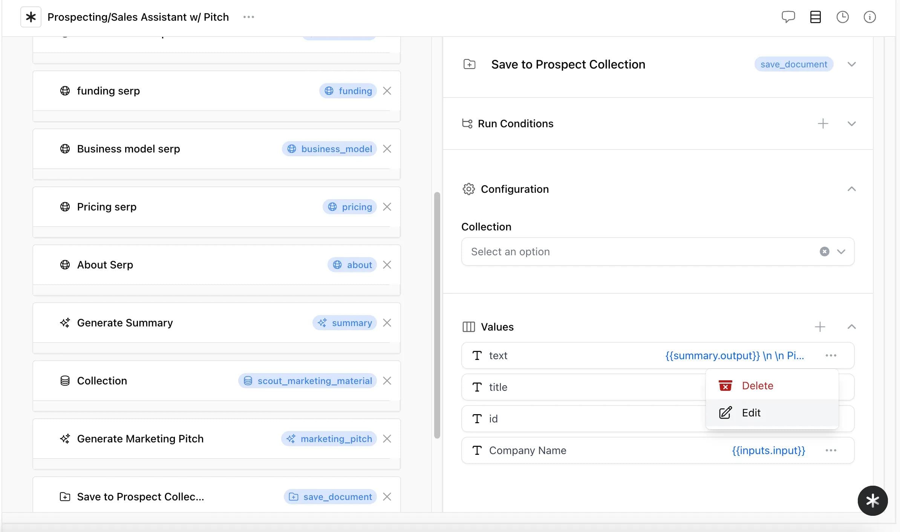Expand the Save to Prospect Collection header chevron
Image resolution: width=900 pixels, height=532 pixels.
[851, 64]
